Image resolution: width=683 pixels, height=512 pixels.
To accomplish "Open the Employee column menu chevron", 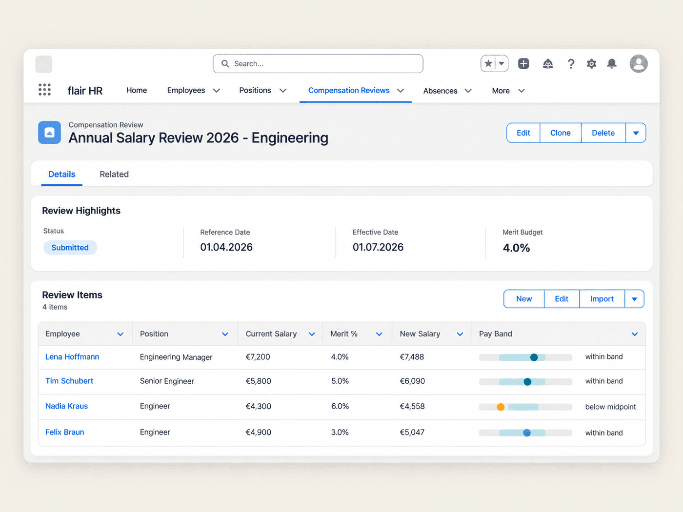I will pyautogui.click(x=121, y=334).
